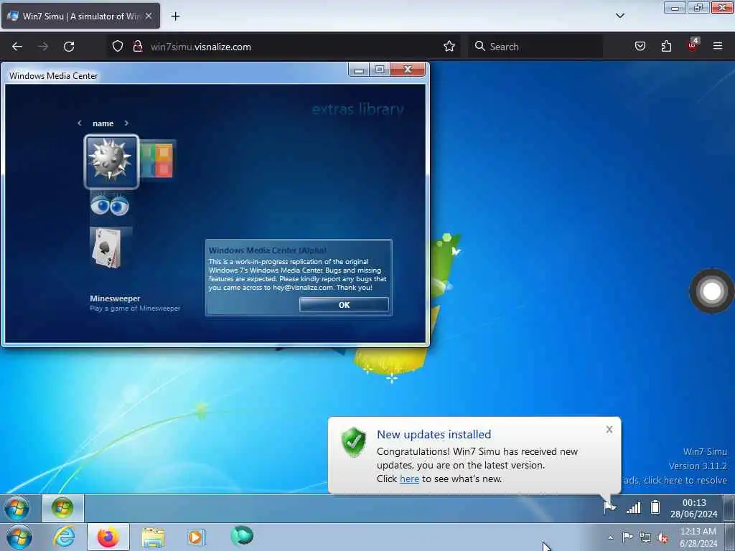The height and width of the screenshot is (551, 735).
Task: Go back in Firefox
Action: point(17,47)
